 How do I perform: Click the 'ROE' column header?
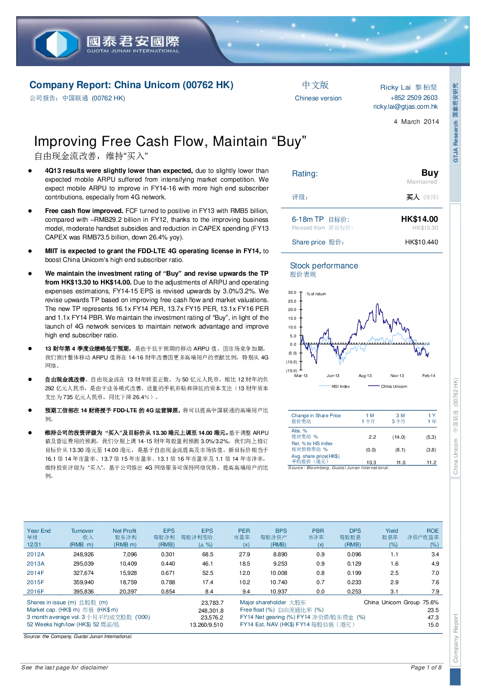point(433,531)
